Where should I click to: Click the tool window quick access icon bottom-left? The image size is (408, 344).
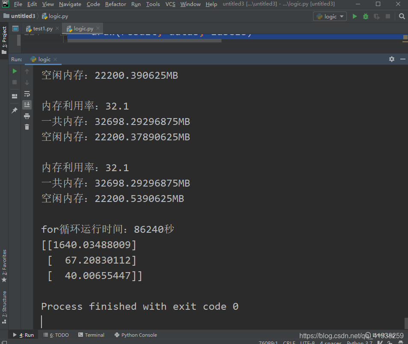coord(4,342)
